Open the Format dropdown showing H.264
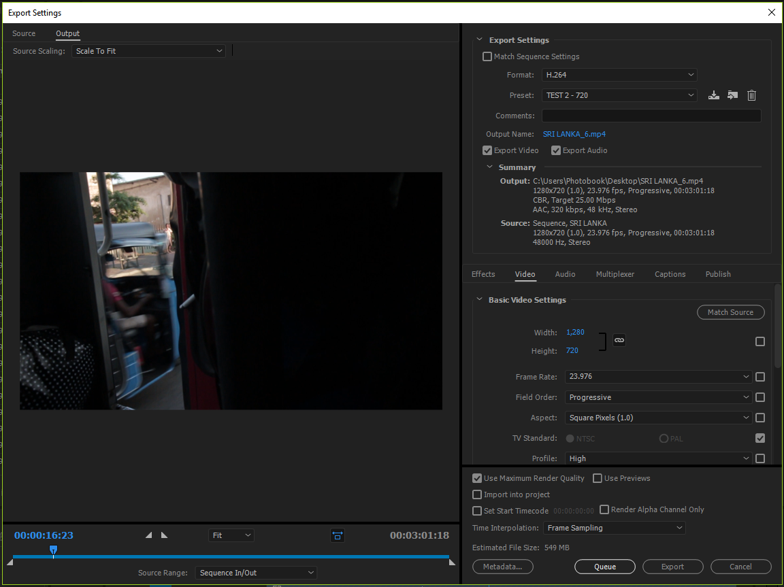Screen dimensions: 784x587 619,75
